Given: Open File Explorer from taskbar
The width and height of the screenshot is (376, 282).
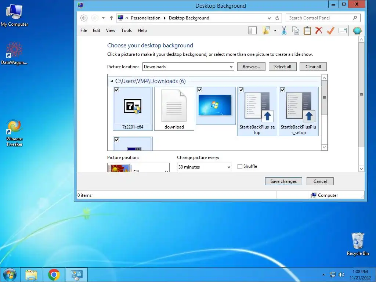Looking at the screenshot, I should [x=31, y=275].
